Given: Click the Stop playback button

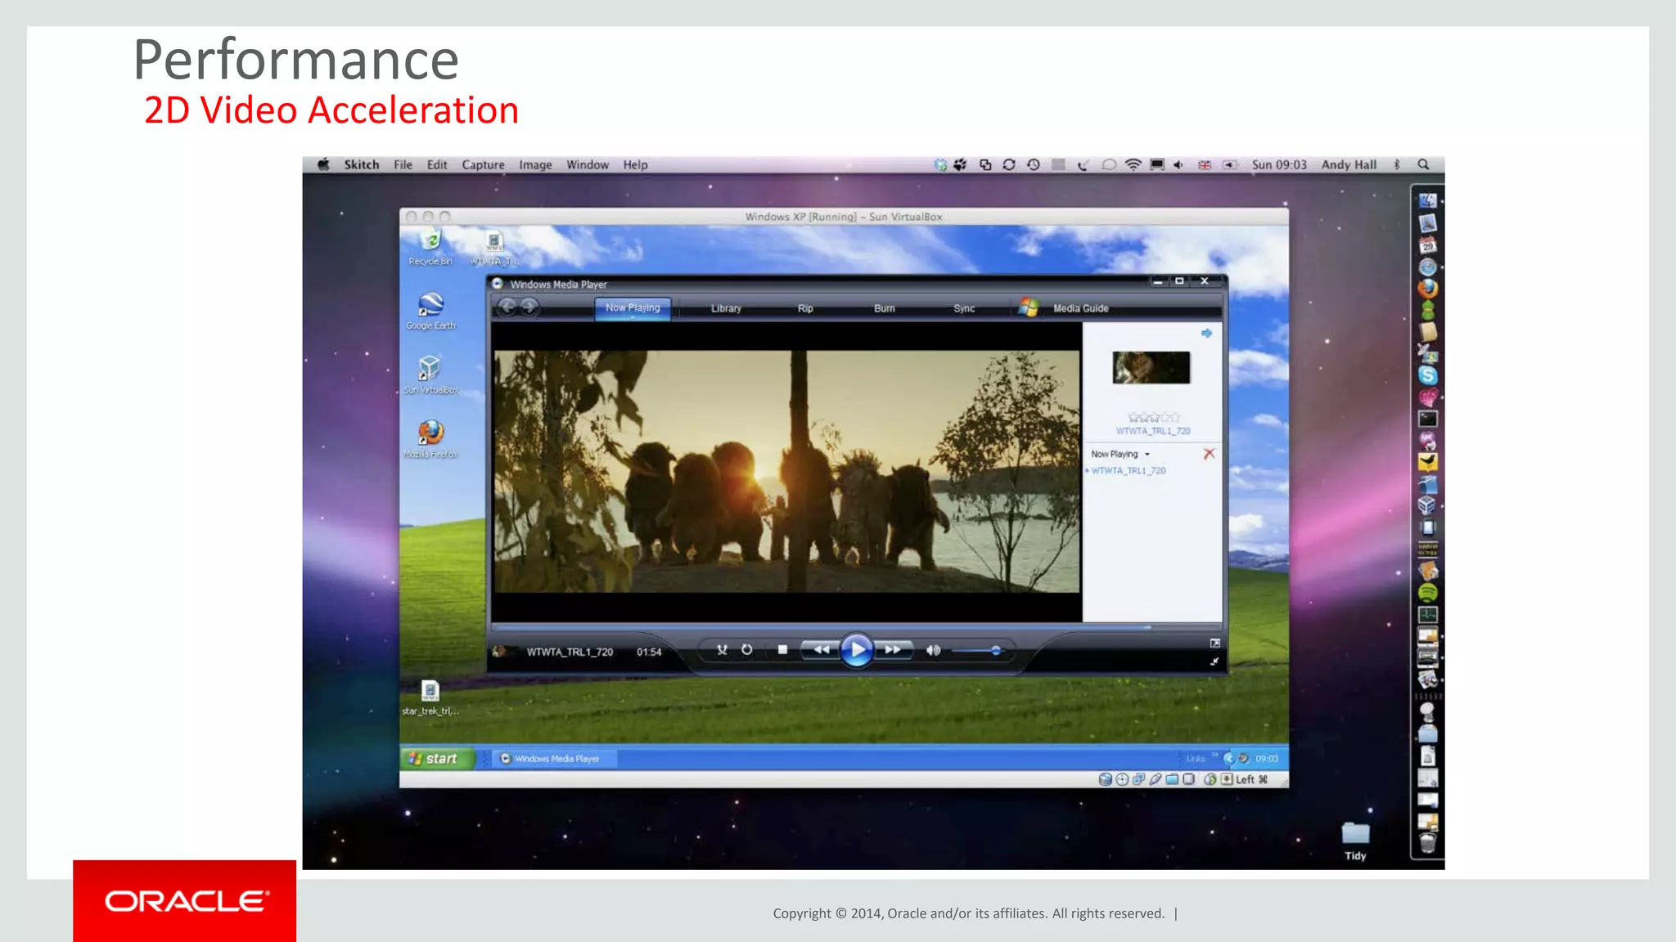Looking at the screenshot, I should point(782,650).
